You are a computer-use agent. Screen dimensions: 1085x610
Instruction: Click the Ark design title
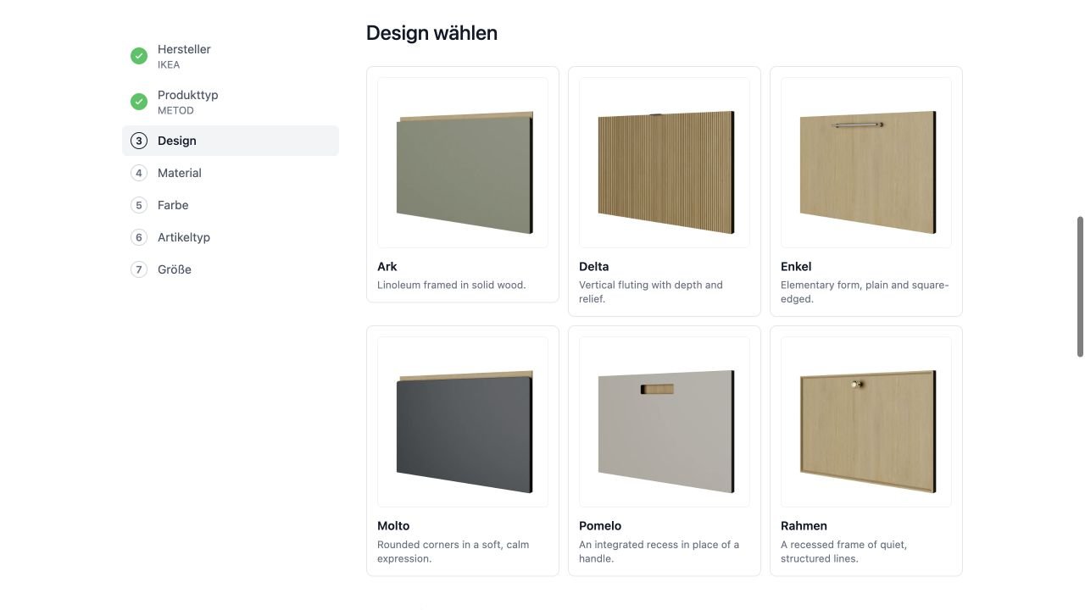pyautogui.click(x=387, y=266)
